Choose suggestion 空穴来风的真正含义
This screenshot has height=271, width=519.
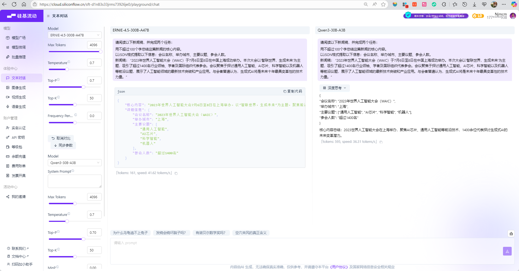click(x=251, y=233)
